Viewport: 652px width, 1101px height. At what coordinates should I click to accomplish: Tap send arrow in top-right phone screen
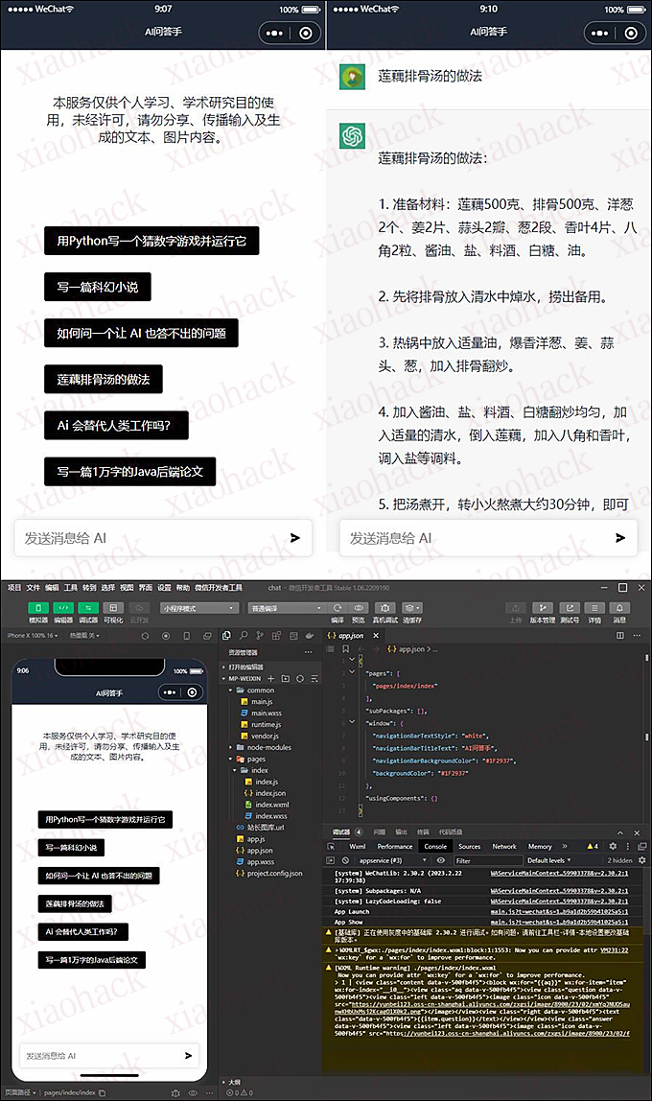point(619,538)
